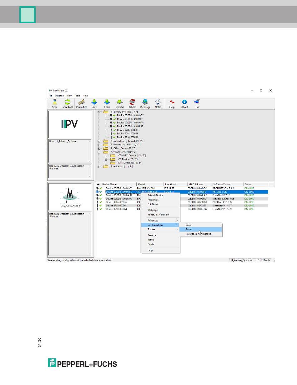This screenshot has height=385, width=297.
Task: Click the Modbus Router 7.05 version cell
Action: [x=223, y=199]
